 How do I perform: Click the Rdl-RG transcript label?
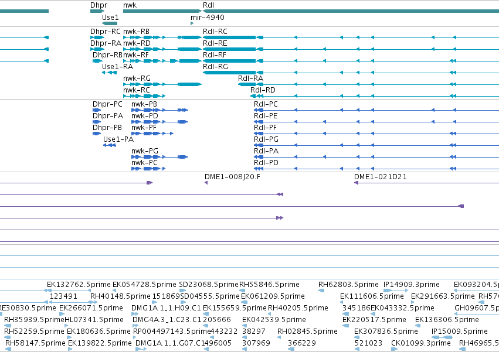tap(215, 67)
